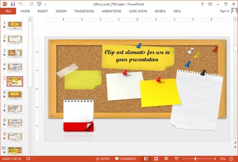The image size is (238, 162).
Task: Select Normal view button in status bar
Action: (146, 159)
